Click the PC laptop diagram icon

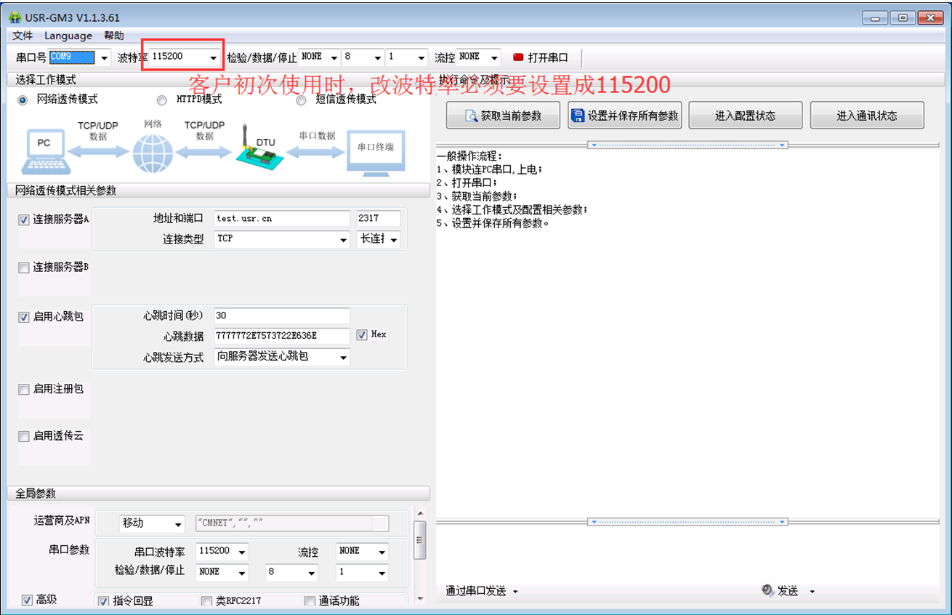point(44,151)
